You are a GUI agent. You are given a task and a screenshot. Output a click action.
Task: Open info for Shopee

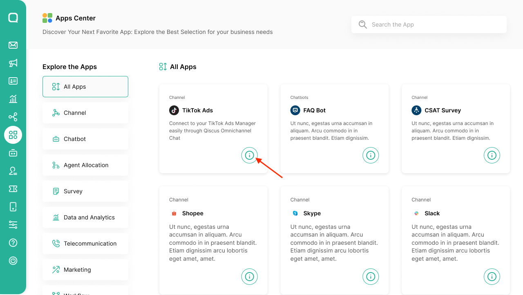[250, 277]
